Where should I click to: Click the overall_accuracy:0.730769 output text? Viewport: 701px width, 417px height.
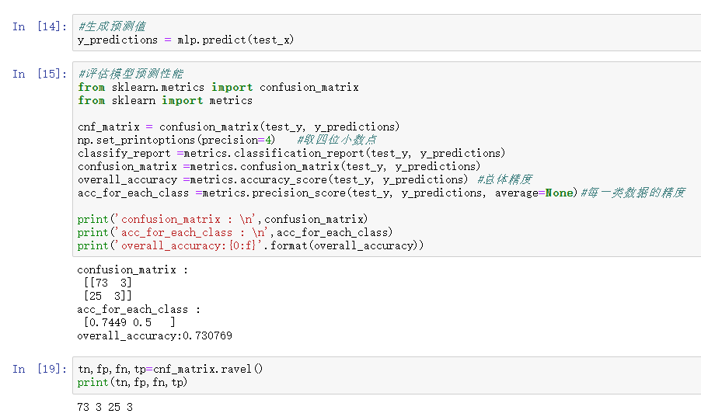pos(154,335)
